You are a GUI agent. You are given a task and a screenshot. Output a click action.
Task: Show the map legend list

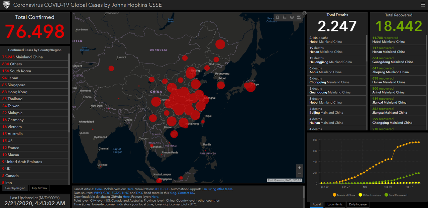click(285, 17)
